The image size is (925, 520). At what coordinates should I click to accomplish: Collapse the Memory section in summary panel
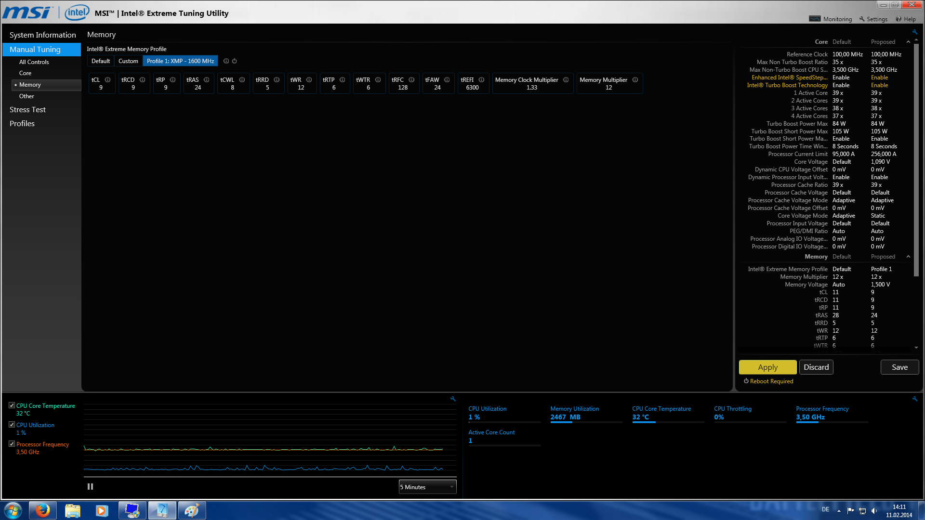pyautogui.click(x=908, y=257)
